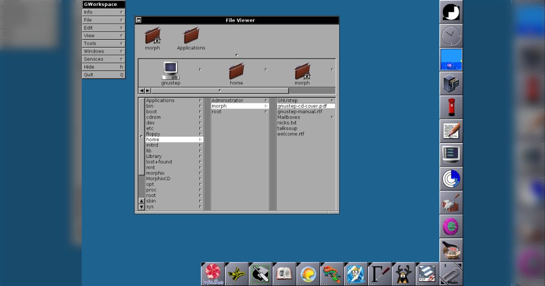The image size is (545, 286).
Task: Select the gnustep computer icon in path view
Action: pos(171,73)
